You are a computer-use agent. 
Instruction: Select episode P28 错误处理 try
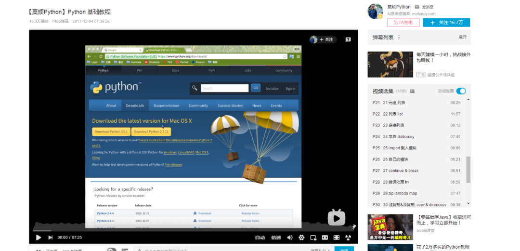(416, 182)
